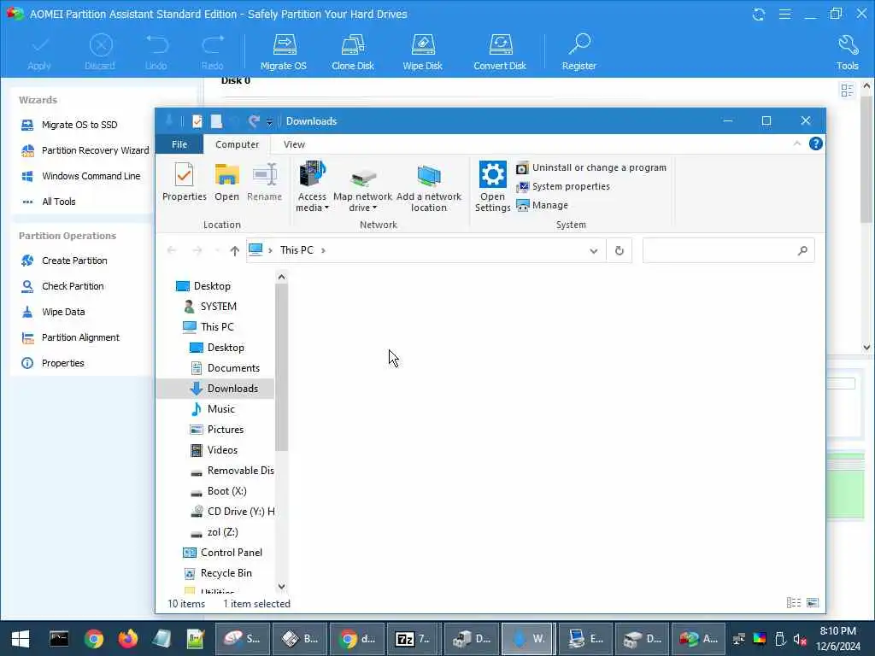The image size is (875, 656).
Task: Select Desktop under This PC in tree
Action: [x=217, y=348]
